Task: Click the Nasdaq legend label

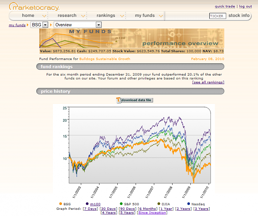Action: [x=198, y=204]
